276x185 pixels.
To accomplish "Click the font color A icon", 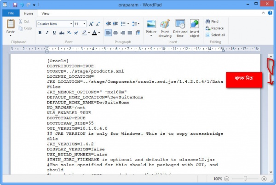I will pyautogui.click(x=94, y=33).
